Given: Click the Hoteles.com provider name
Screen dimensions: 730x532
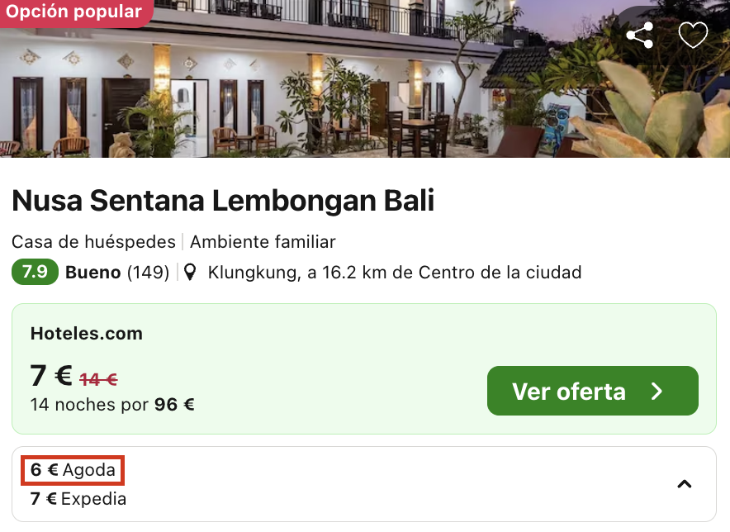Looking at the screenshot, I should 87,334.
